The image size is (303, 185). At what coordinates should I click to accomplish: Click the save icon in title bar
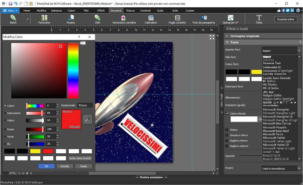tap(10, 3)
